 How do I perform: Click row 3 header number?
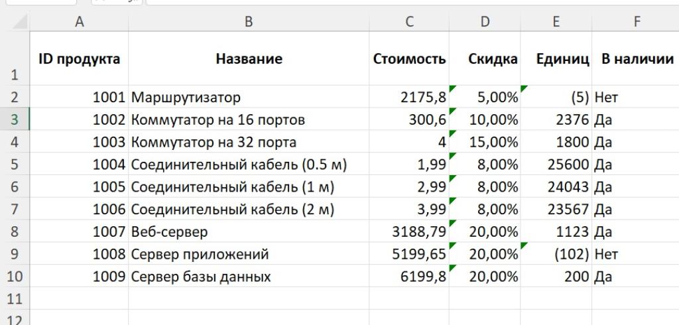pos(15,120)
